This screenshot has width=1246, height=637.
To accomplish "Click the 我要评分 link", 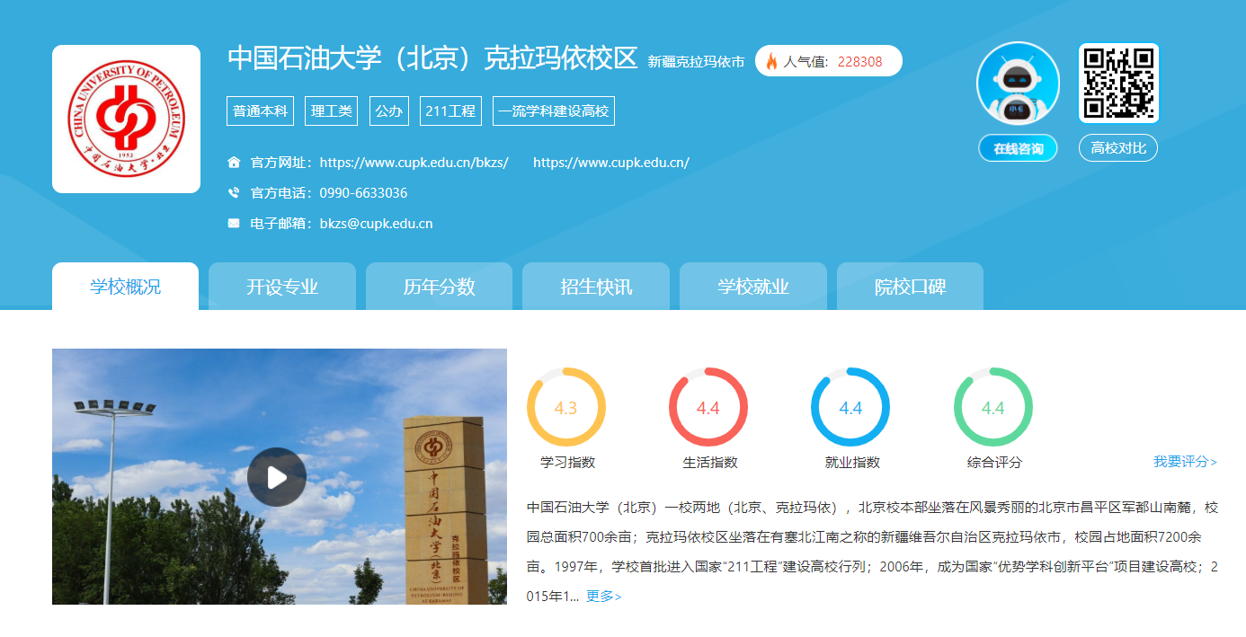I will (1185, 462).
